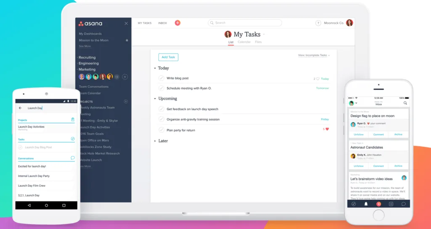Complete Organize anti-gravity training session
Viewport: 431px width, 229px height.
161,119
